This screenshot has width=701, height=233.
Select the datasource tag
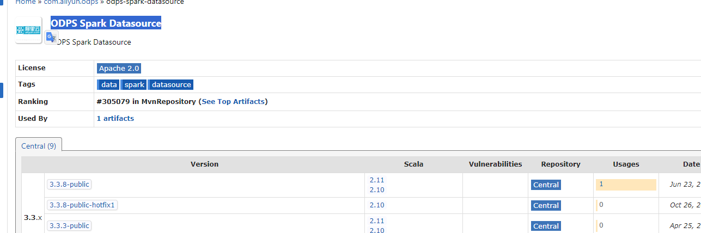171,85
